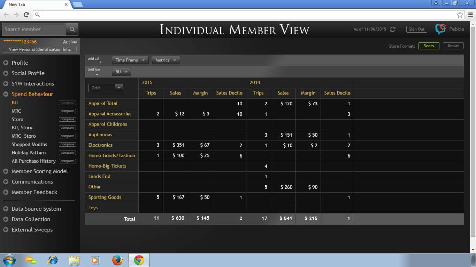Click the Sign Out button
The height and width of the screenshot is (267, 476).
pos(416,29)
